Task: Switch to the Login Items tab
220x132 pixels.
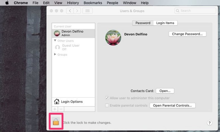Action: [x=165, y=23]
